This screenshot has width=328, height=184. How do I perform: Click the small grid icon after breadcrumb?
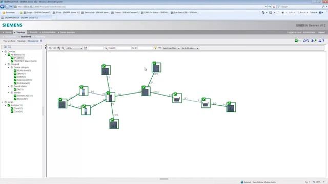tap(41, 41)
